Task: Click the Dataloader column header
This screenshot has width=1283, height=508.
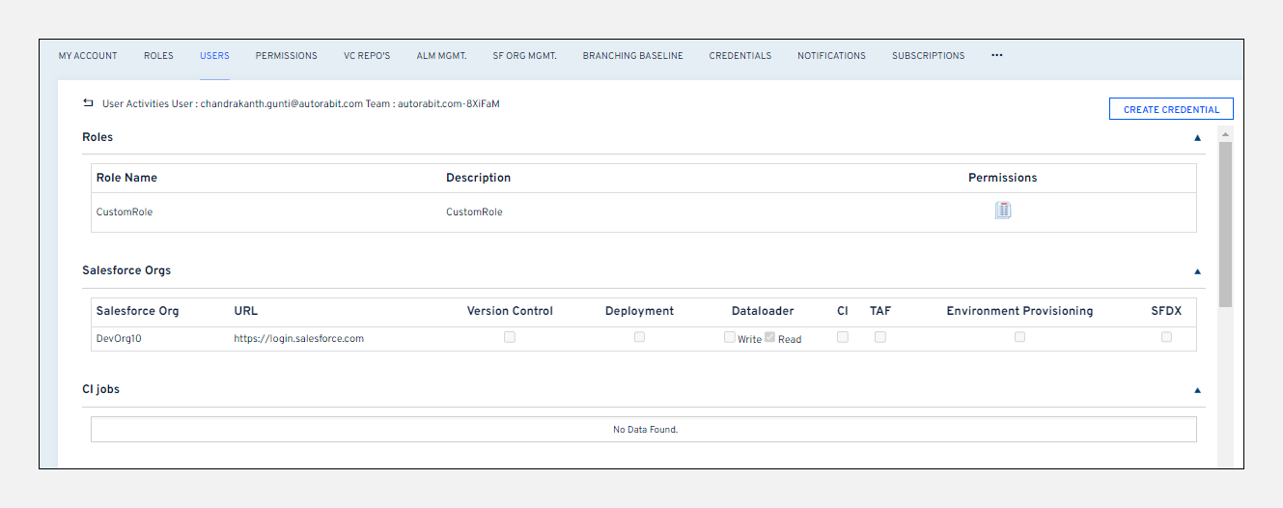Action: click(763, 311)
